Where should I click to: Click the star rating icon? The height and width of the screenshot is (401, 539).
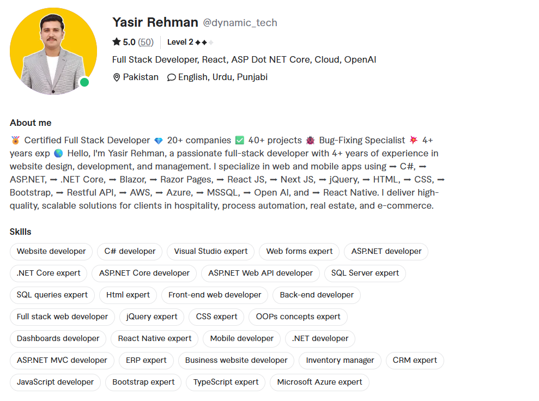(x=116, y=41)
